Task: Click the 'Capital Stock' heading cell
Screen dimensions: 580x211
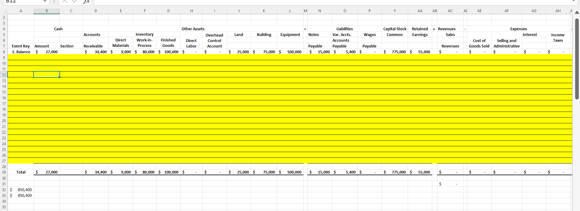Action: [395, 29]
